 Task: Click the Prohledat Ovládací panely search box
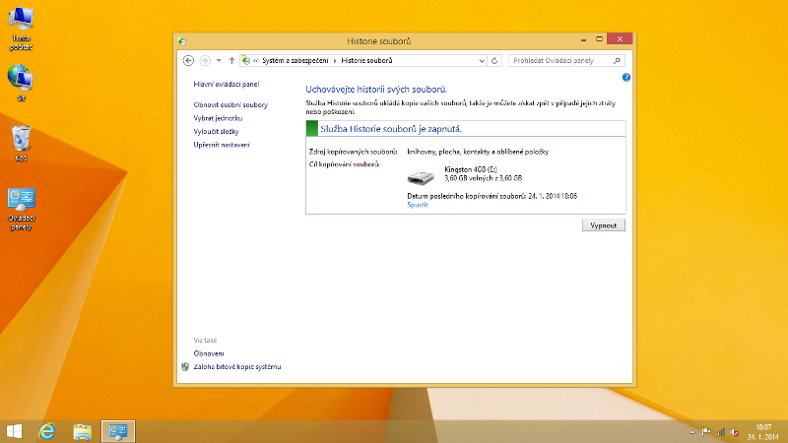(563, 61)
